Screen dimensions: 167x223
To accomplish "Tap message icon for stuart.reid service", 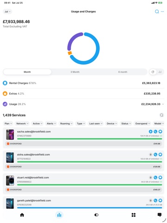I will click(x=161, y=177).
